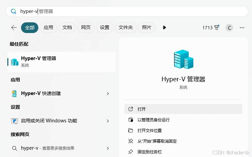This screenshot has width=252, height=157.
Task: Switch to the 应用 filter tab
Action: [48, 28]
